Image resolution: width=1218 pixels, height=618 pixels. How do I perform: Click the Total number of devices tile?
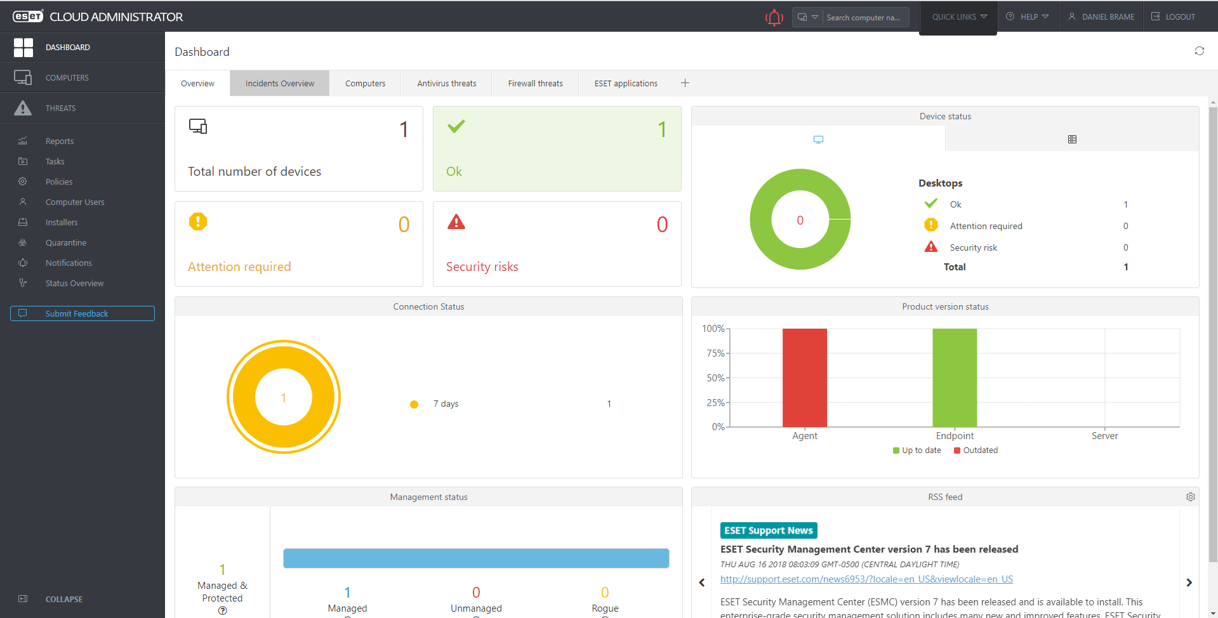point(299,148)
